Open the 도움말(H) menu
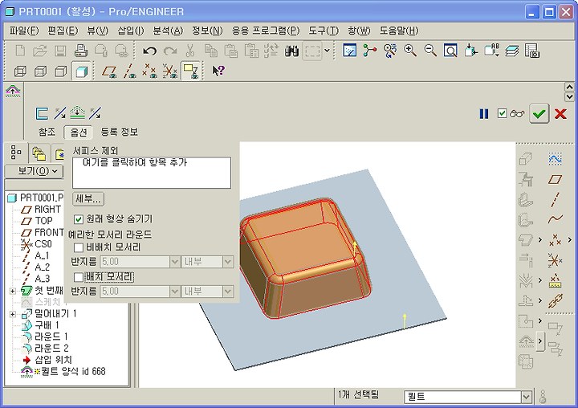Screen dimensions: 578x408 coord(399,31)
